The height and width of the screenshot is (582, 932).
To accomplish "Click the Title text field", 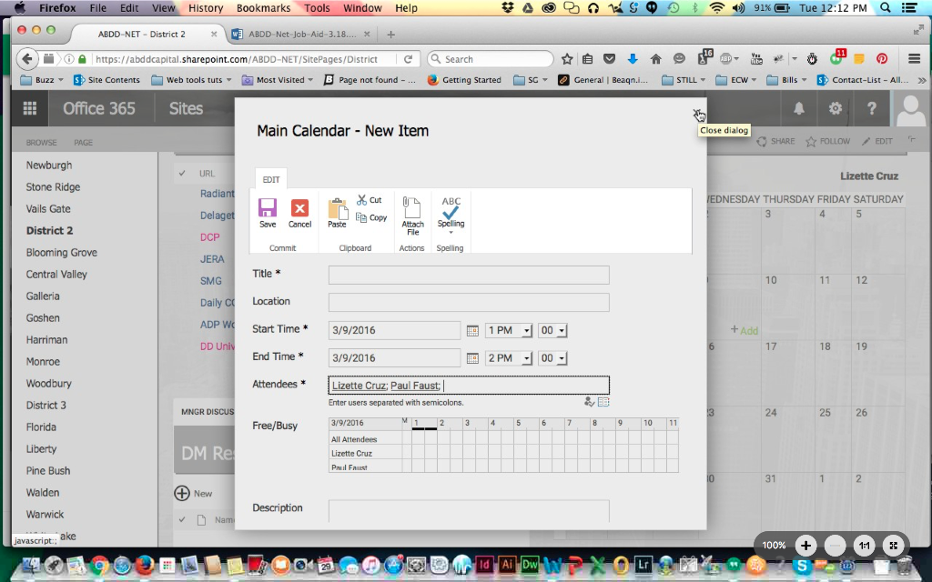I will pos(469,275).
